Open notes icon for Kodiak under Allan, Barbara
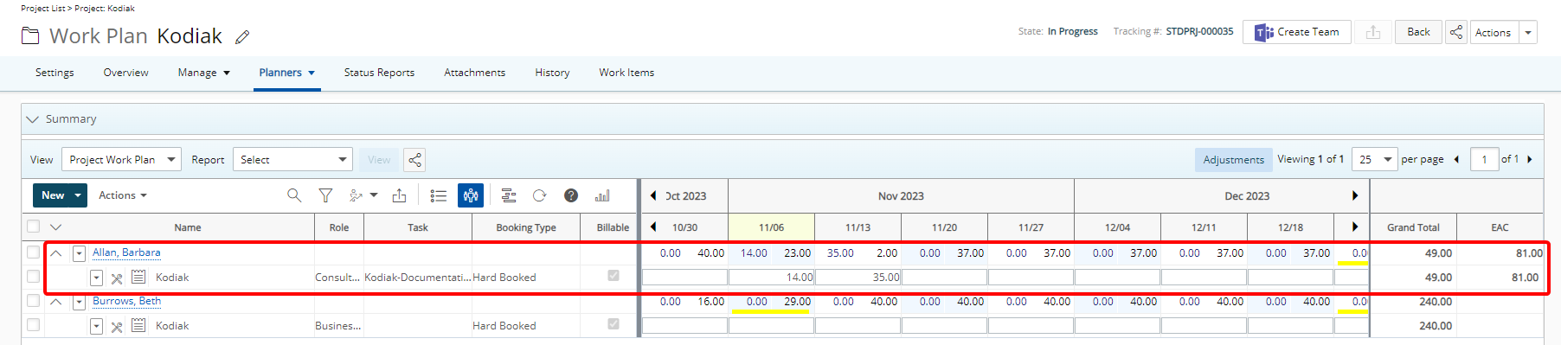The image size is (1561, 345). 138,277
